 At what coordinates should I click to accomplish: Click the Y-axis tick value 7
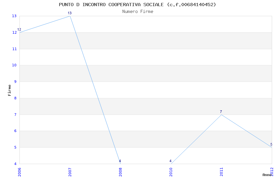tap(16, 115)
